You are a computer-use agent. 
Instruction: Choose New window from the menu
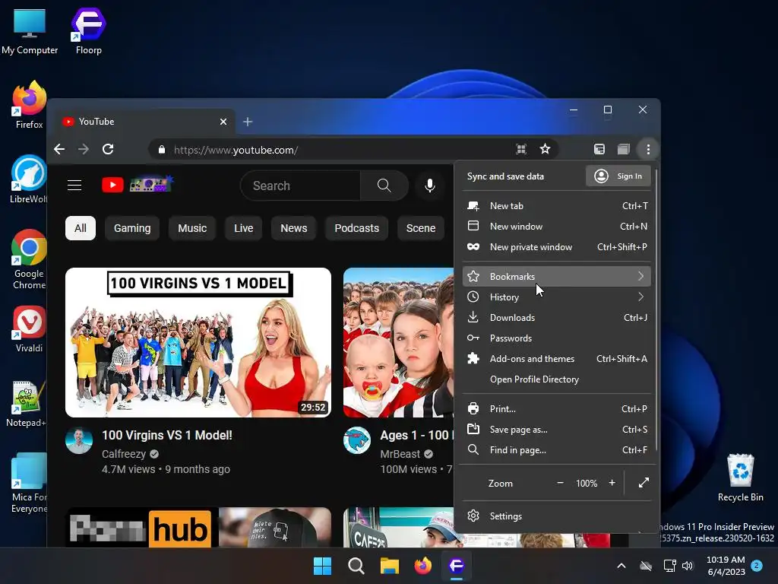click(557, 227)
